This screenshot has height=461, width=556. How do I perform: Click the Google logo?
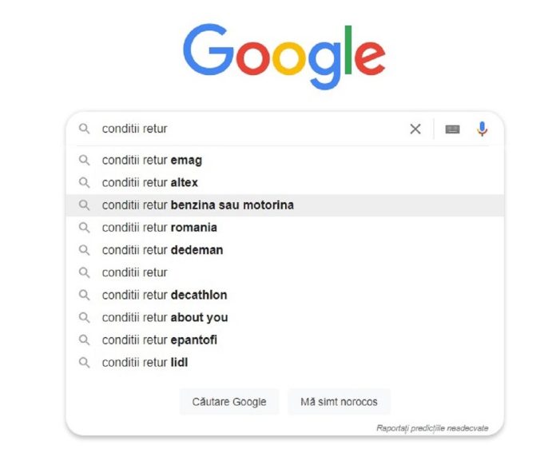(284, 56)
